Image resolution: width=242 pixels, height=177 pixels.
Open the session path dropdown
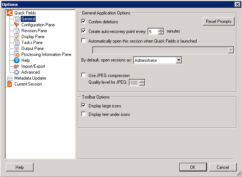[231, 50]
